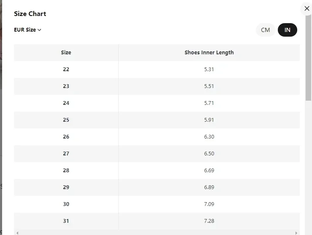Click the 7.09 length value
This screenshot has width=312, height=235.
tap(209, 204)
